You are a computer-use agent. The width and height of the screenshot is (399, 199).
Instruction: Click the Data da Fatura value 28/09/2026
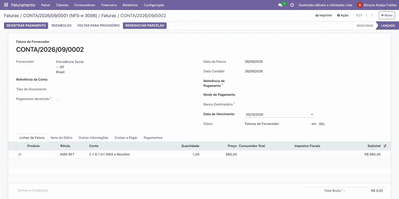(254, 62)
